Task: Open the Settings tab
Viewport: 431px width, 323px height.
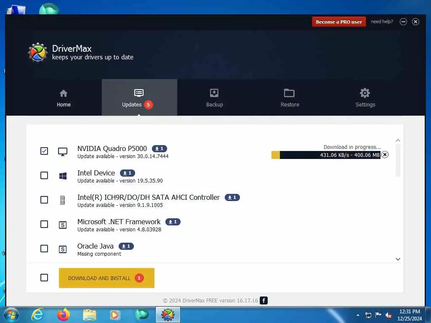Action: click(x=365, y=98)
